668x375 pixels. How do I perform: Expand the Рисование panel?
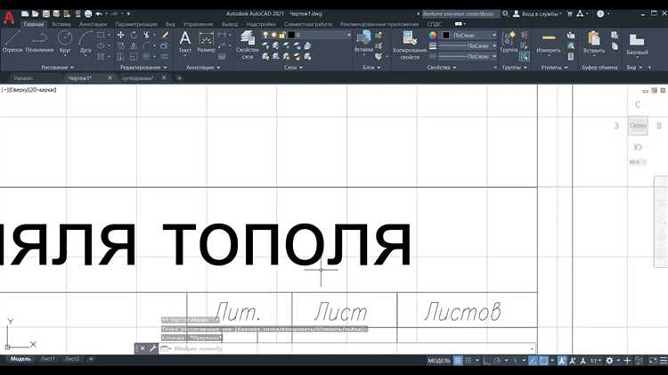point(58,68)
